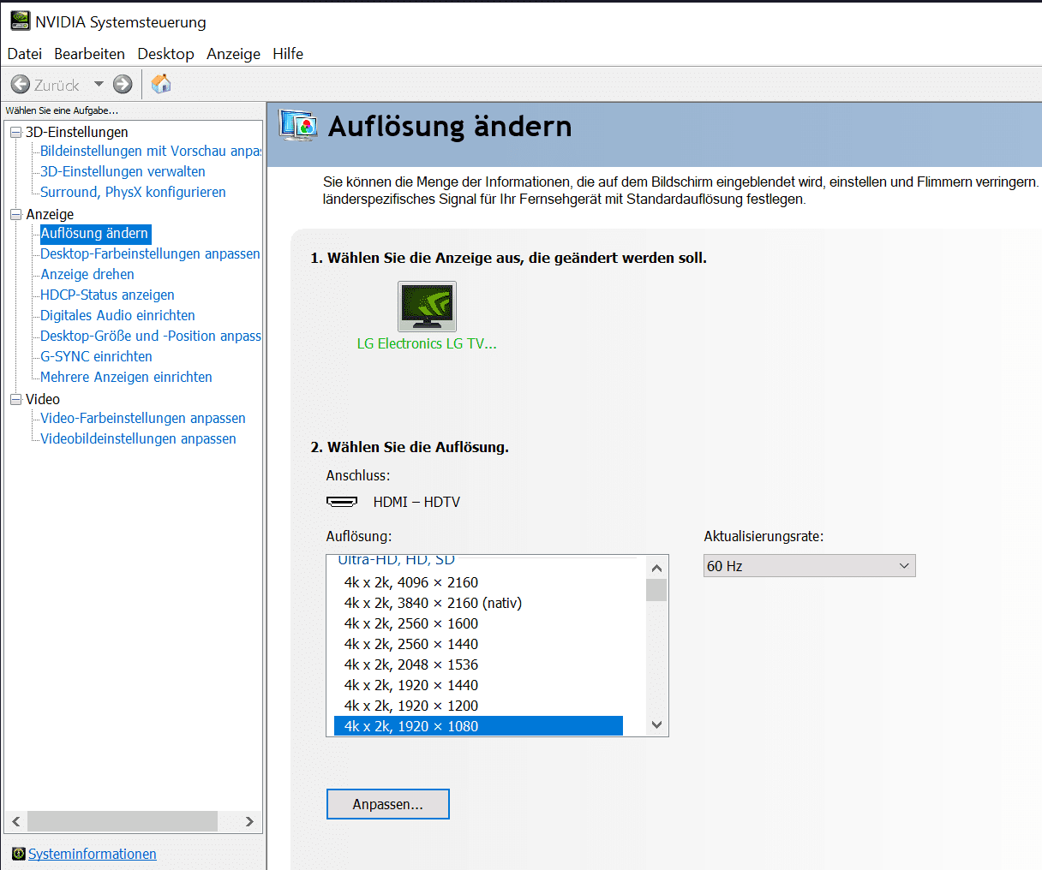Select the LG Electronics TV display icon
This screenshot has height=870, width=1042.
pyautogui.click(x=427, y=307)
